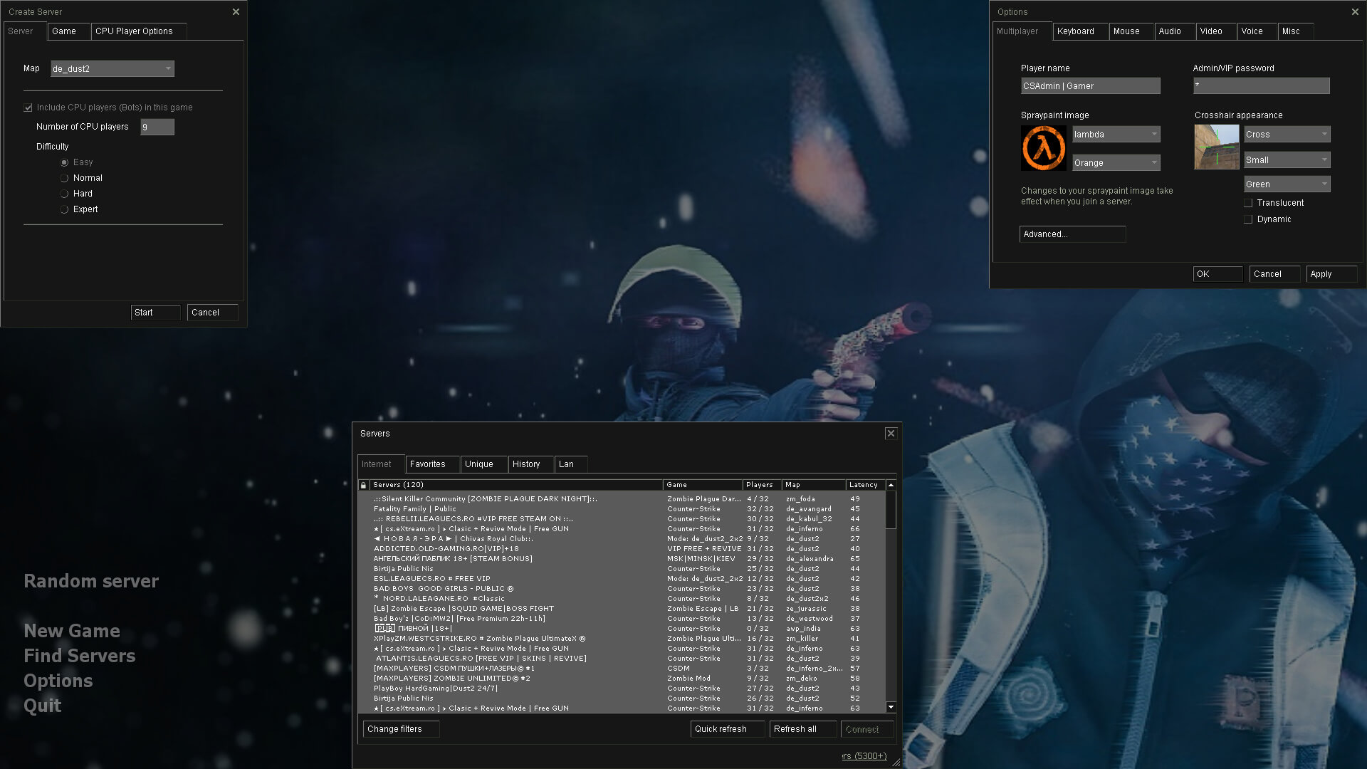
Task: Click the crosshair preview thumbnail
Action: (x=1216, y=147)
